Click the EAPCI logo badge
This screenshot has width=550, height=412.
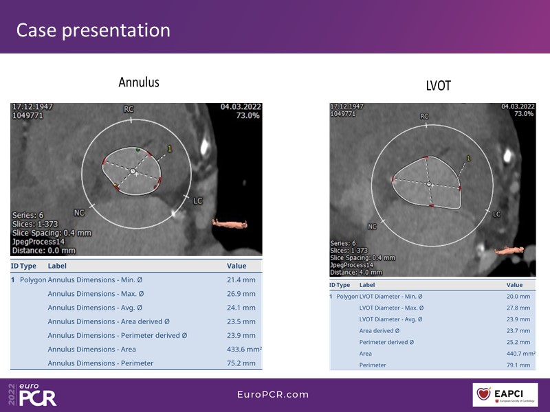pos(505,395)
